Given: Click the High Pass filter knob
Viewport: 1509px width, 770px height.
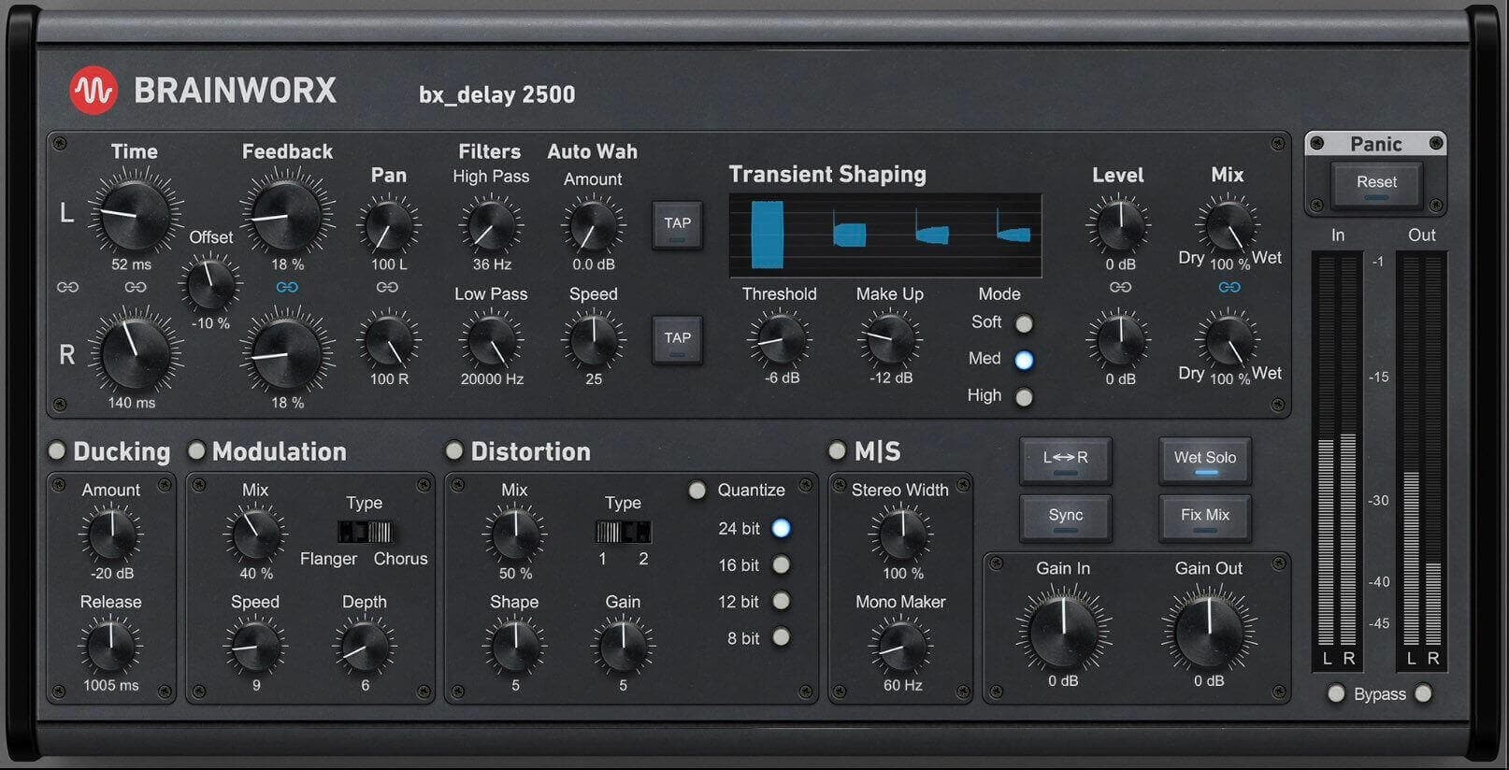Looking at the screenshot, I should (x=491, y=225).
